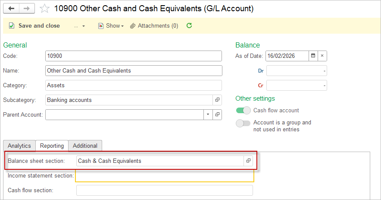Open the Subcategory Banking accounts record
The width and height of the screenshot is (381, 200).
point(217,100)
